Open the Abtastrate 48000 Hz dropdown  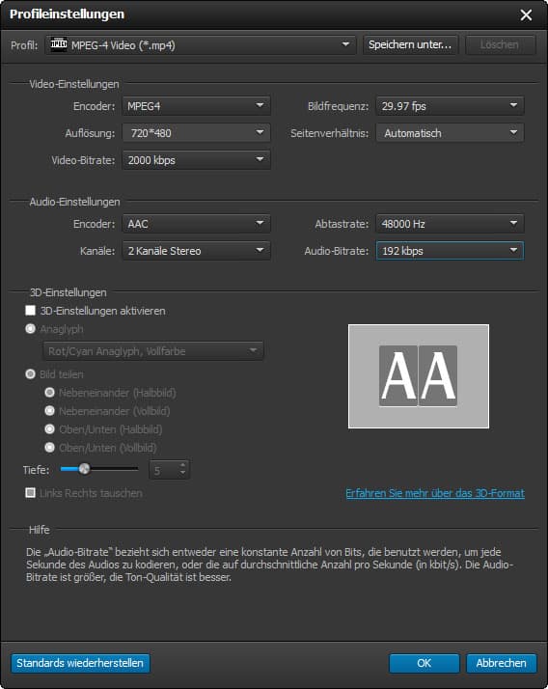[x=450, y=224]
